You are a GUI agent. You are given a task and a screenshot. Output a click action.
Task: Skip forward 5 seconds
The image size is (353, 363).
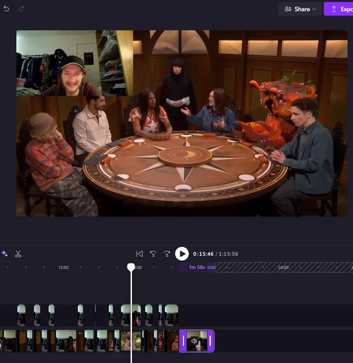[167, 254]
